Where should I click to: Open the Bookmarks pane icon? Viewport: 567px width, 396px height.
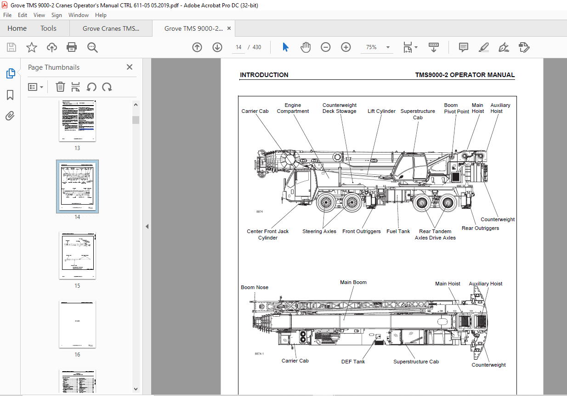[10, 95]
